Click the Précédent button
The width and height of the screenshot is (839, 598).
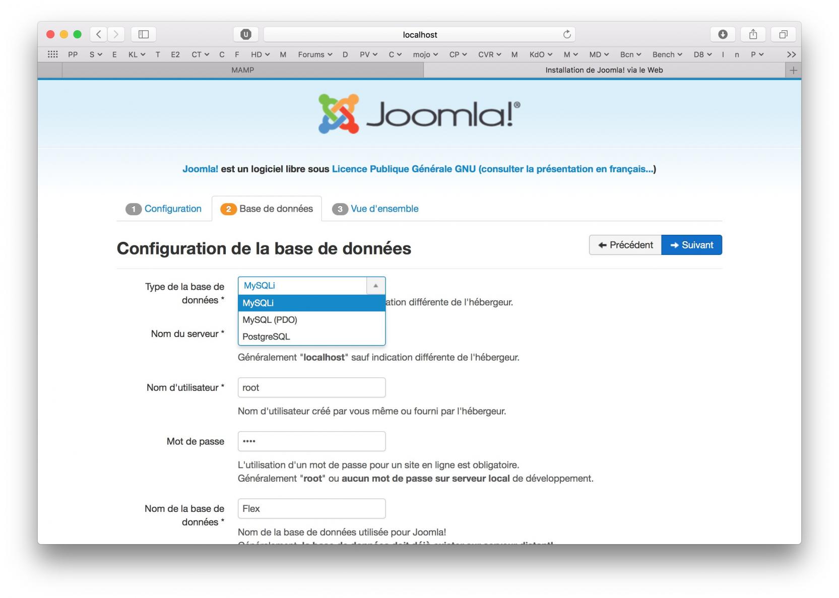click(625, 245)
